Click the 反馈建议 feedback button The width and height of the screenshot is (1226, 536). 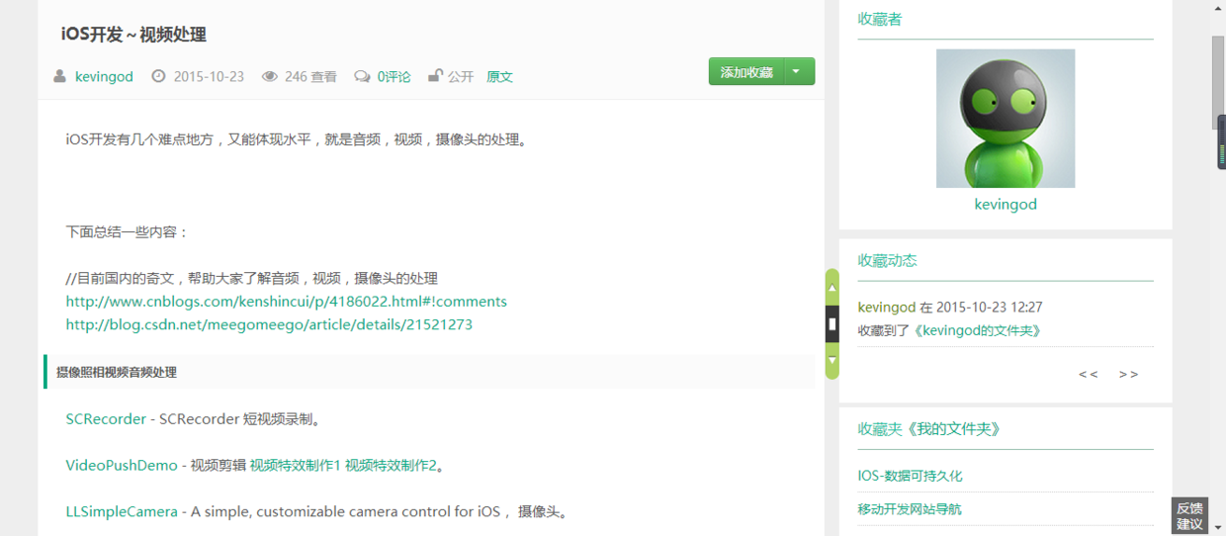pyautogui.click(x=1190, y=516)
